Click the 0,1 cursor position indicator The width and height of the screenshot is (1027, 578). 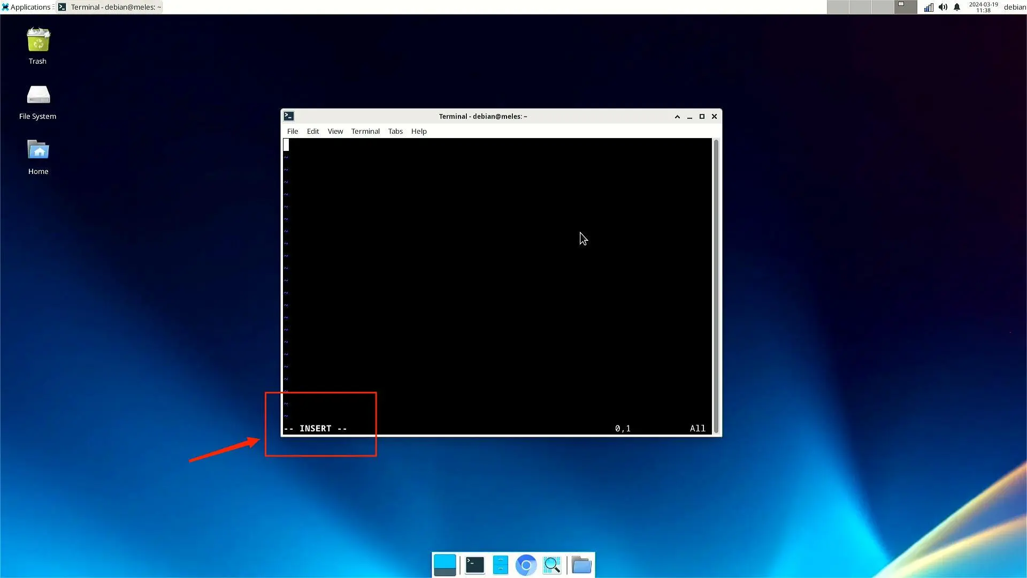click(x=623, y=429)
